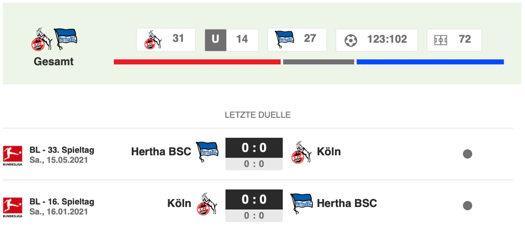
Task: Click Hertha BSC flag in the 15.05.2021 match
Action: pyautogui.click(x=207, y=152)
